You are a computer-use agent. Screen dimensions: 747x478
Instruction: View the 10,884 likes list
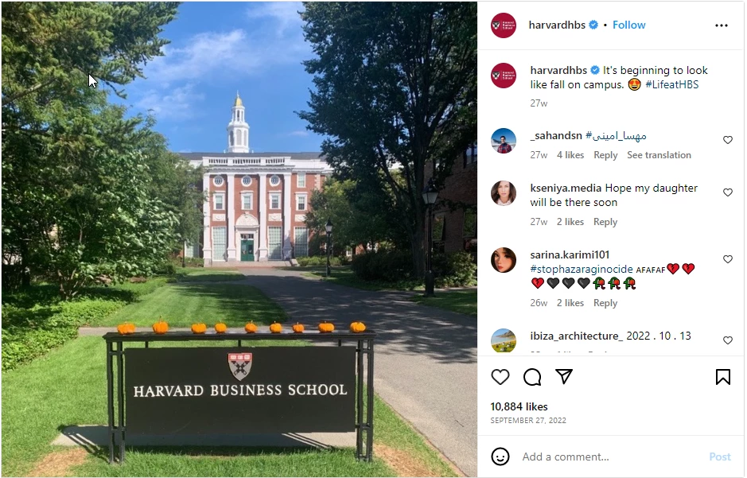[519, 406]
